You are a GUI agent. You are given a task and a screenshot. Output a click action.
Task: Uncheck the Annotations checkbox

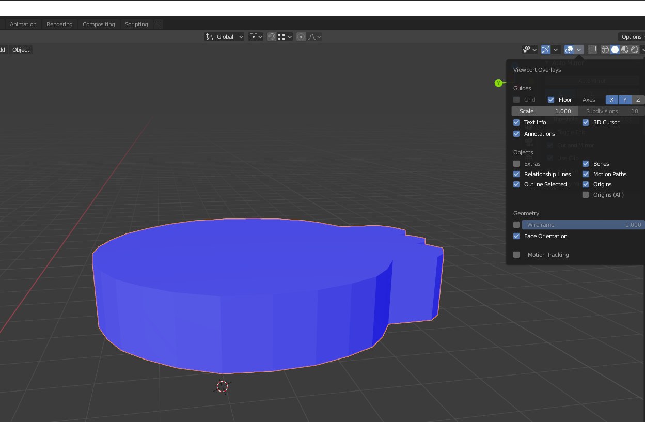[516, 134]
